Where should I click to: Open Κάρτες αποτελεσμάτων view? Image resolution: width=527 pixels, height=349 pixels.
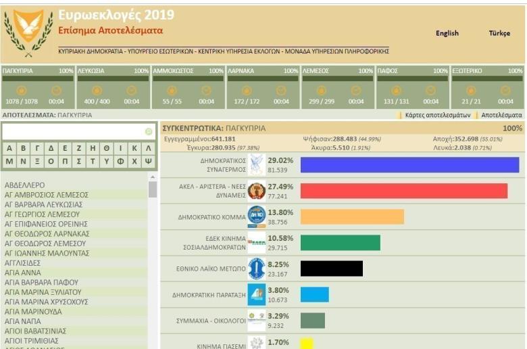(x=437, y=115)
